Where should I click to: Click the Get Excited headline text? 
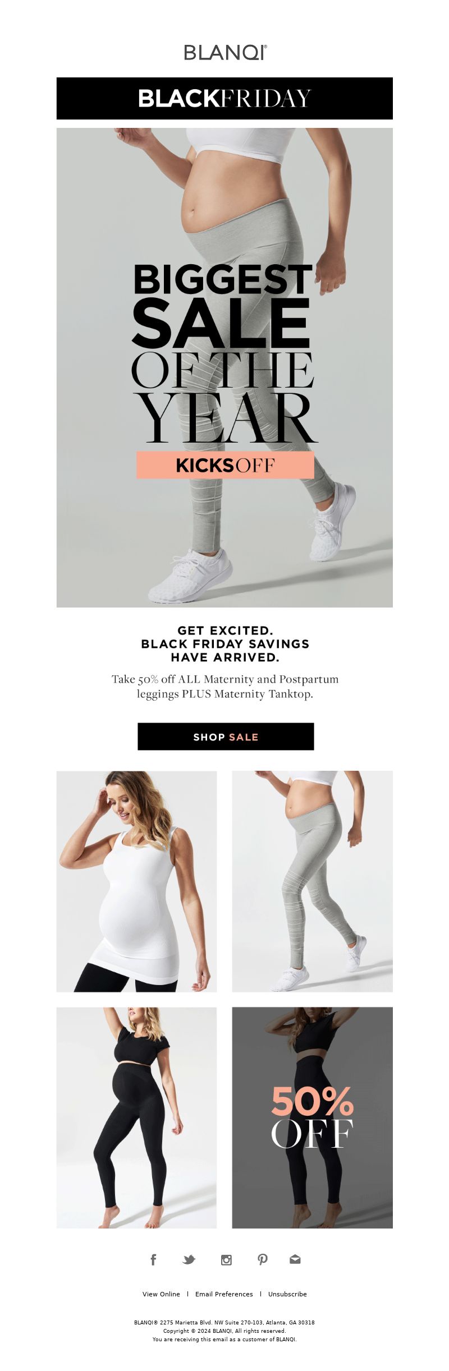click(225, 643)
